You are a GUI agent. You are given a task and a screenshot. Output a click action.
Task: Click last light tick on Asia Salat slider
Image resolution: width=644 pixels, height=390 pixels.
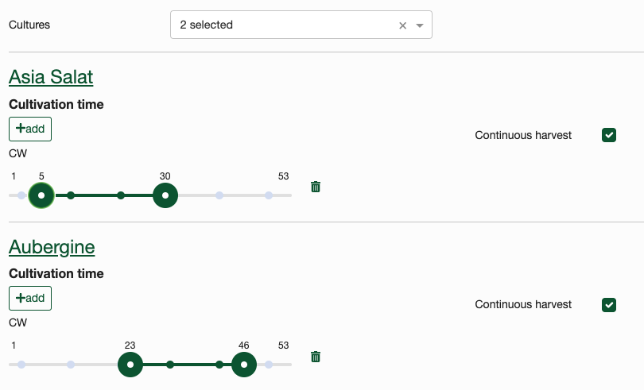[269, 195]
